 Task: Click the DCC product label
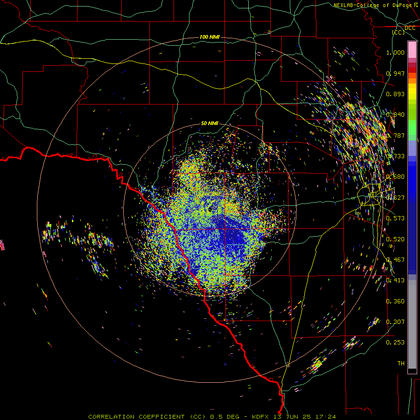coord(410,28)
